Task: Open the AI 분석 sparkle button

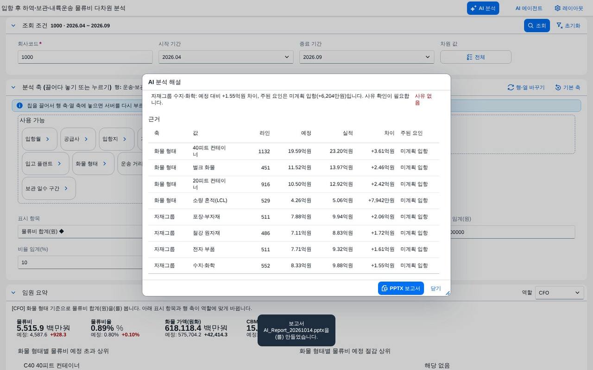Action: click(x=483, y=8)
